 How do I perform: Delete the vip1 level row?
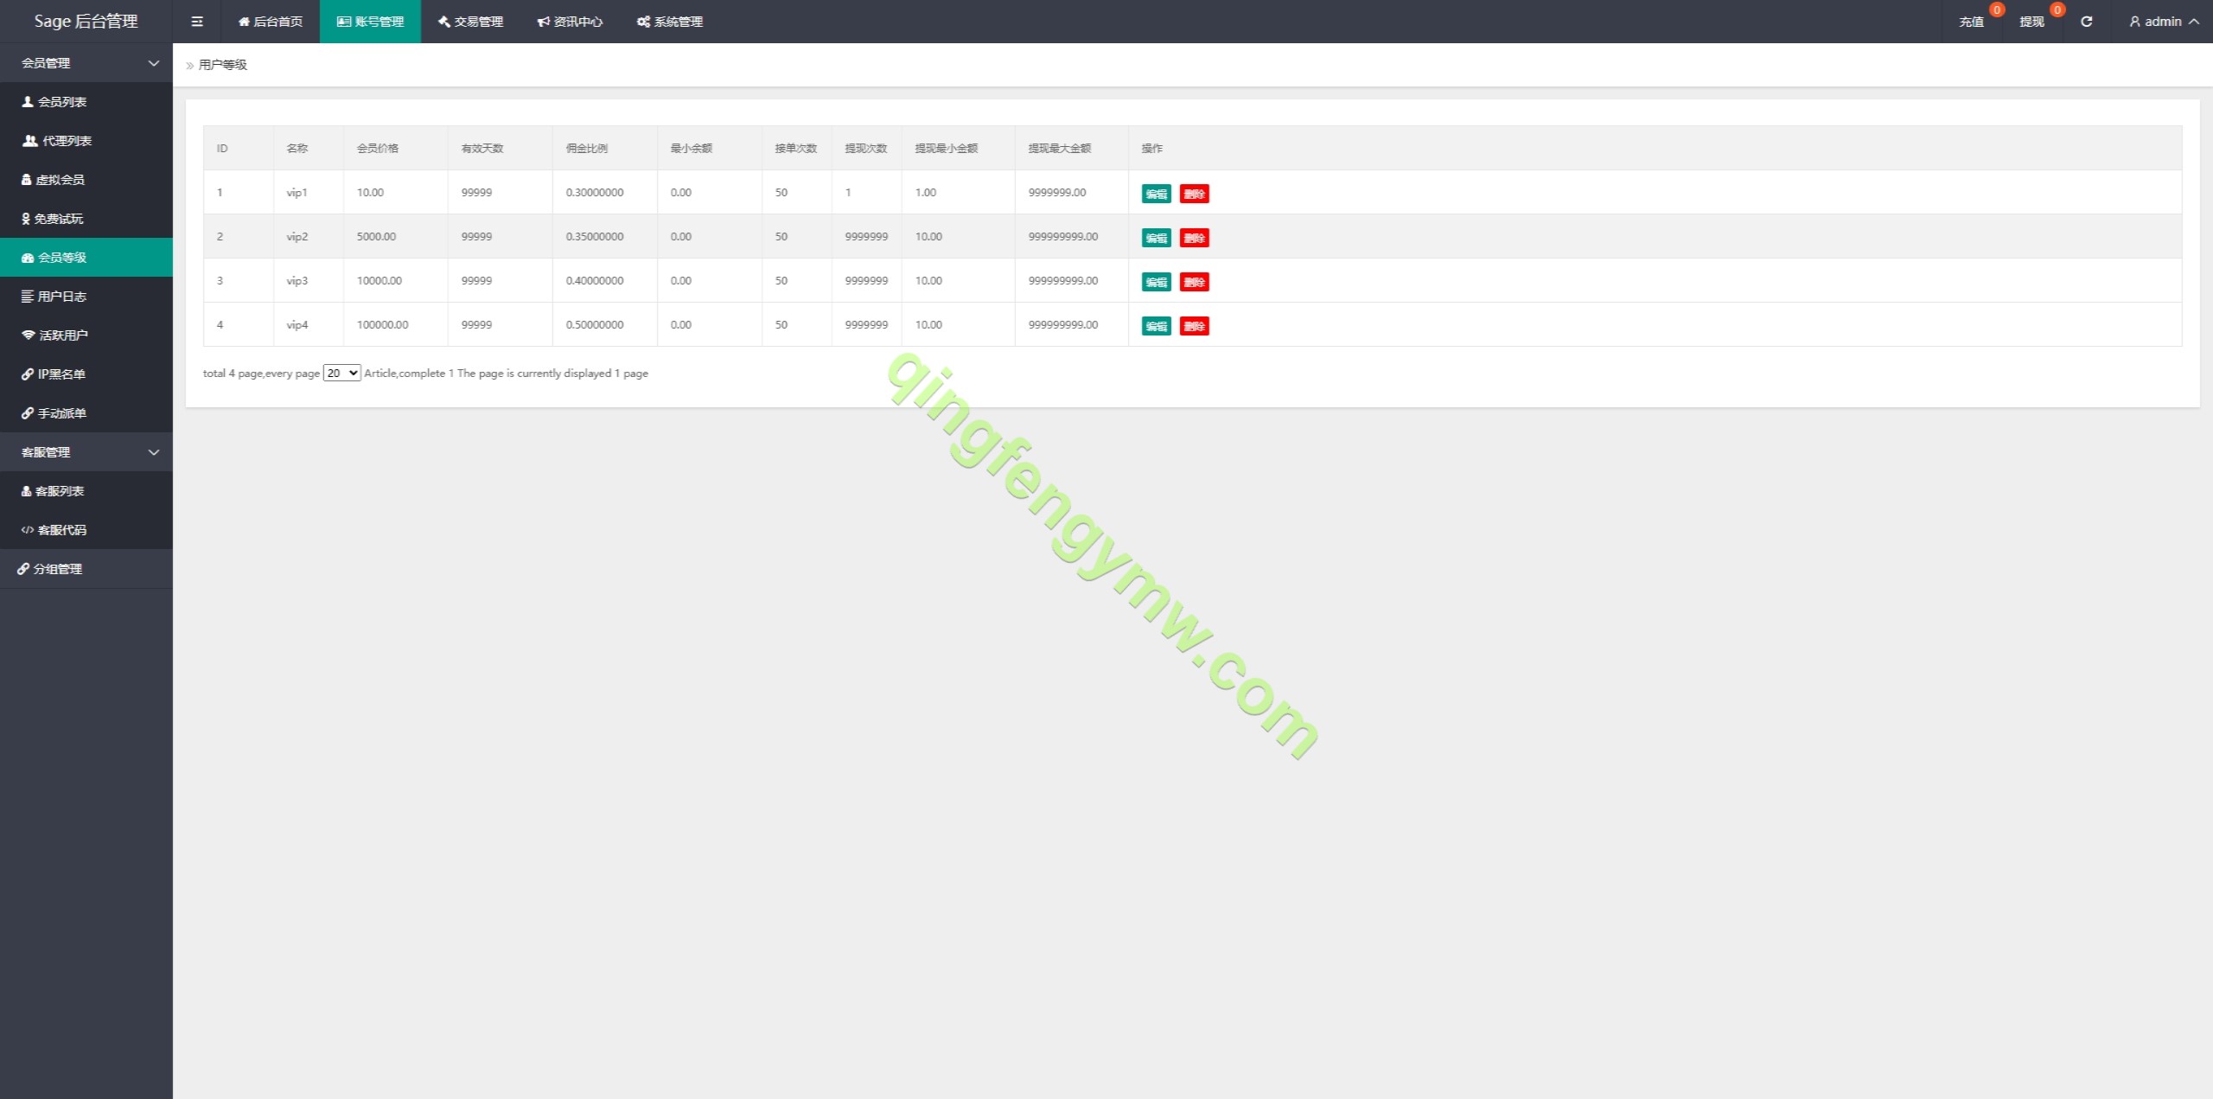[x=1194, y=194]
